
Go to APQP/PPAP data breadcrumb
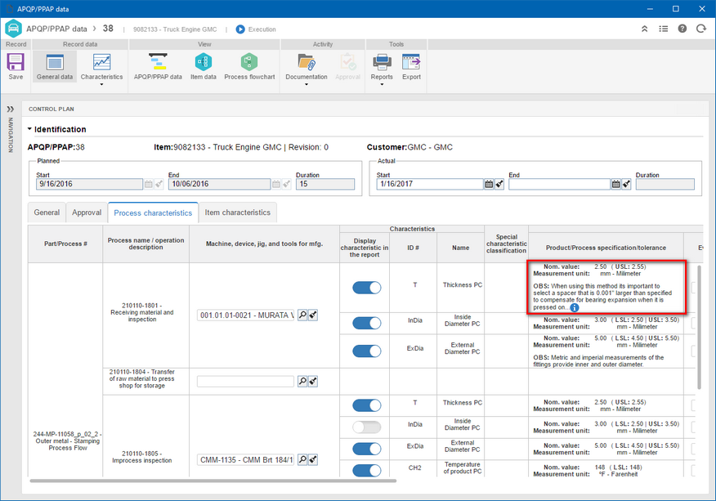(x=56, y=29)
